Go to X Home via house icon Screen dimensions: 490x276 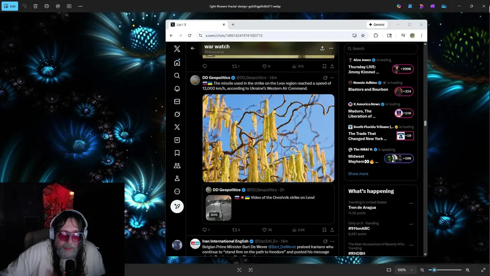[177, 62]
